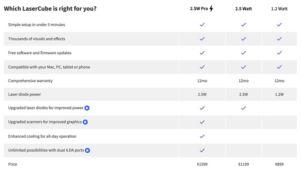302x171 pixels.
Task: Click lightning bolt icon beside 2.5W Pro
Action: (211, 9)
